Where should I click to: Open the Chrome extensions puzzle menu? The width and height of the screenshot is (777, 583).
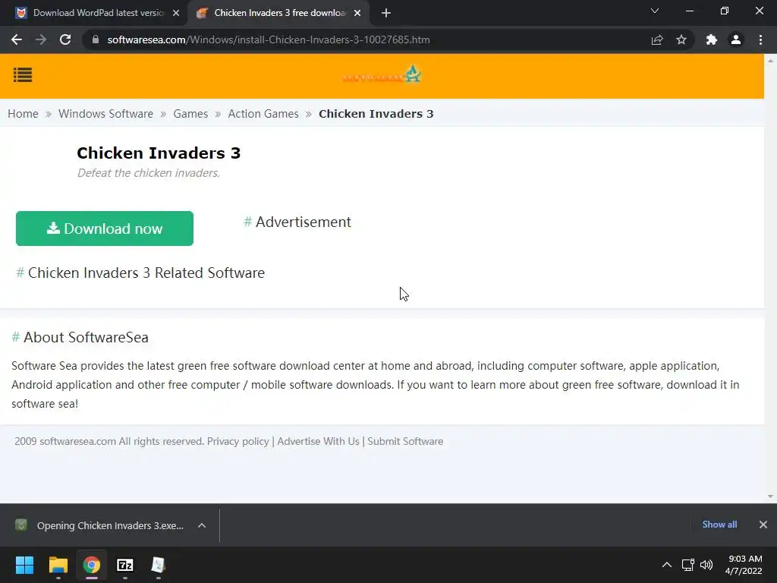tap(712, 39)
